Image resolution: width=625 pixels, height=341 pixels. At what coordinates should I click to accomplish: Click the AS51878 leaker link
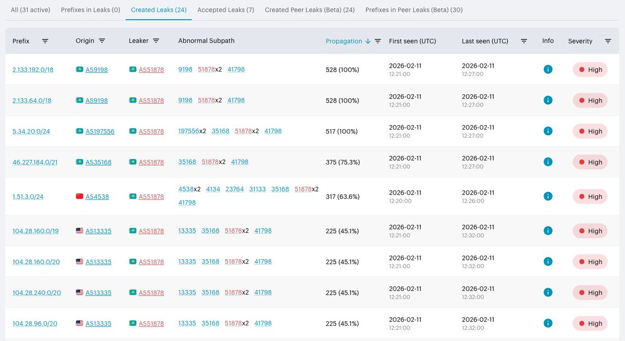tap(152, 69)
